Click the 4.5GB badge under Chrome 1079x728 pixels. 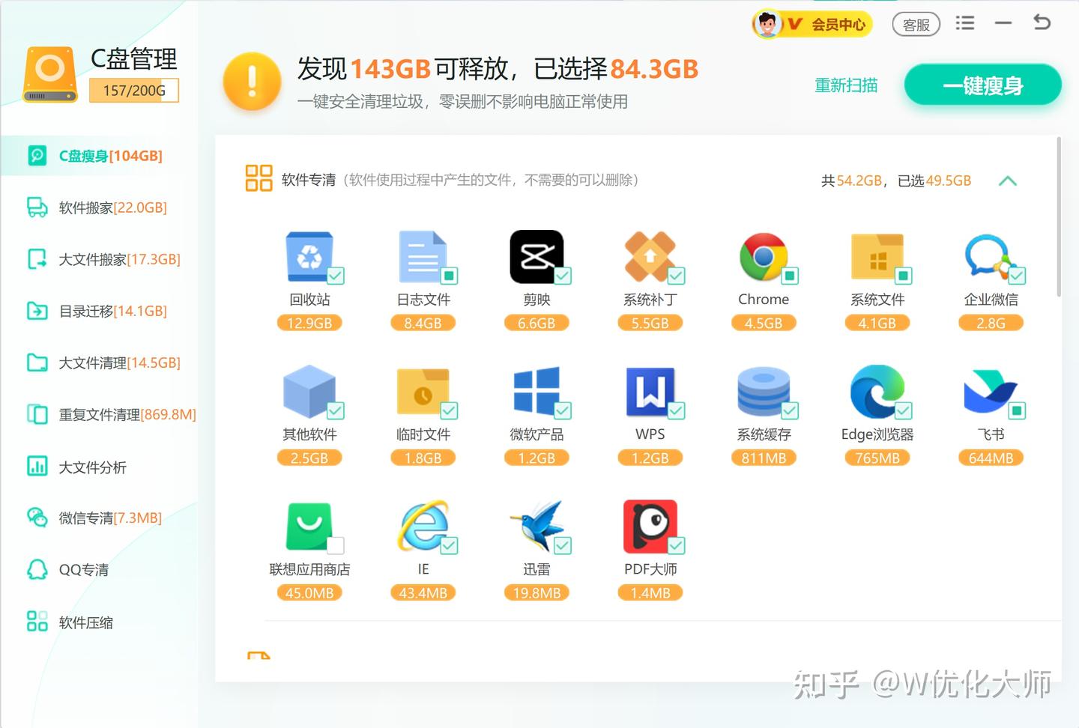(x=764, y=323)
